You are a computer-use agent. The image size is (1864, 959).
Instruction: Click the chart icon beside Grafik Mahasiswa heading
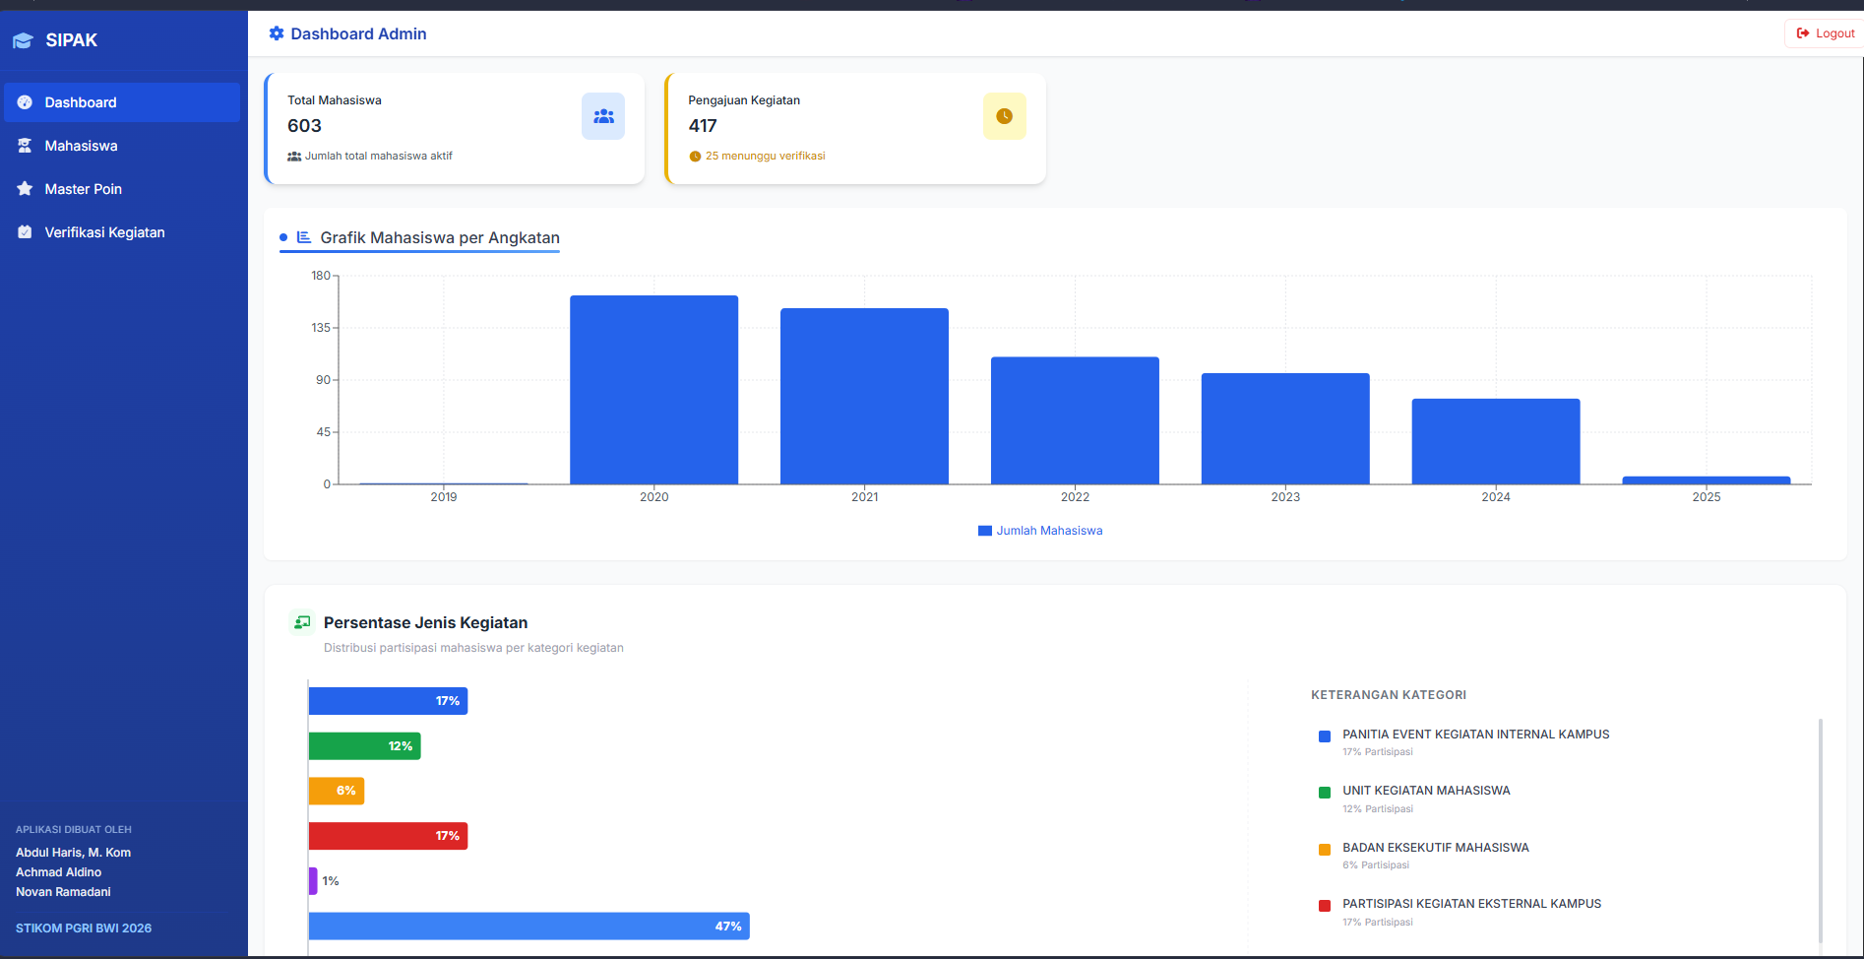pos(304,237)
